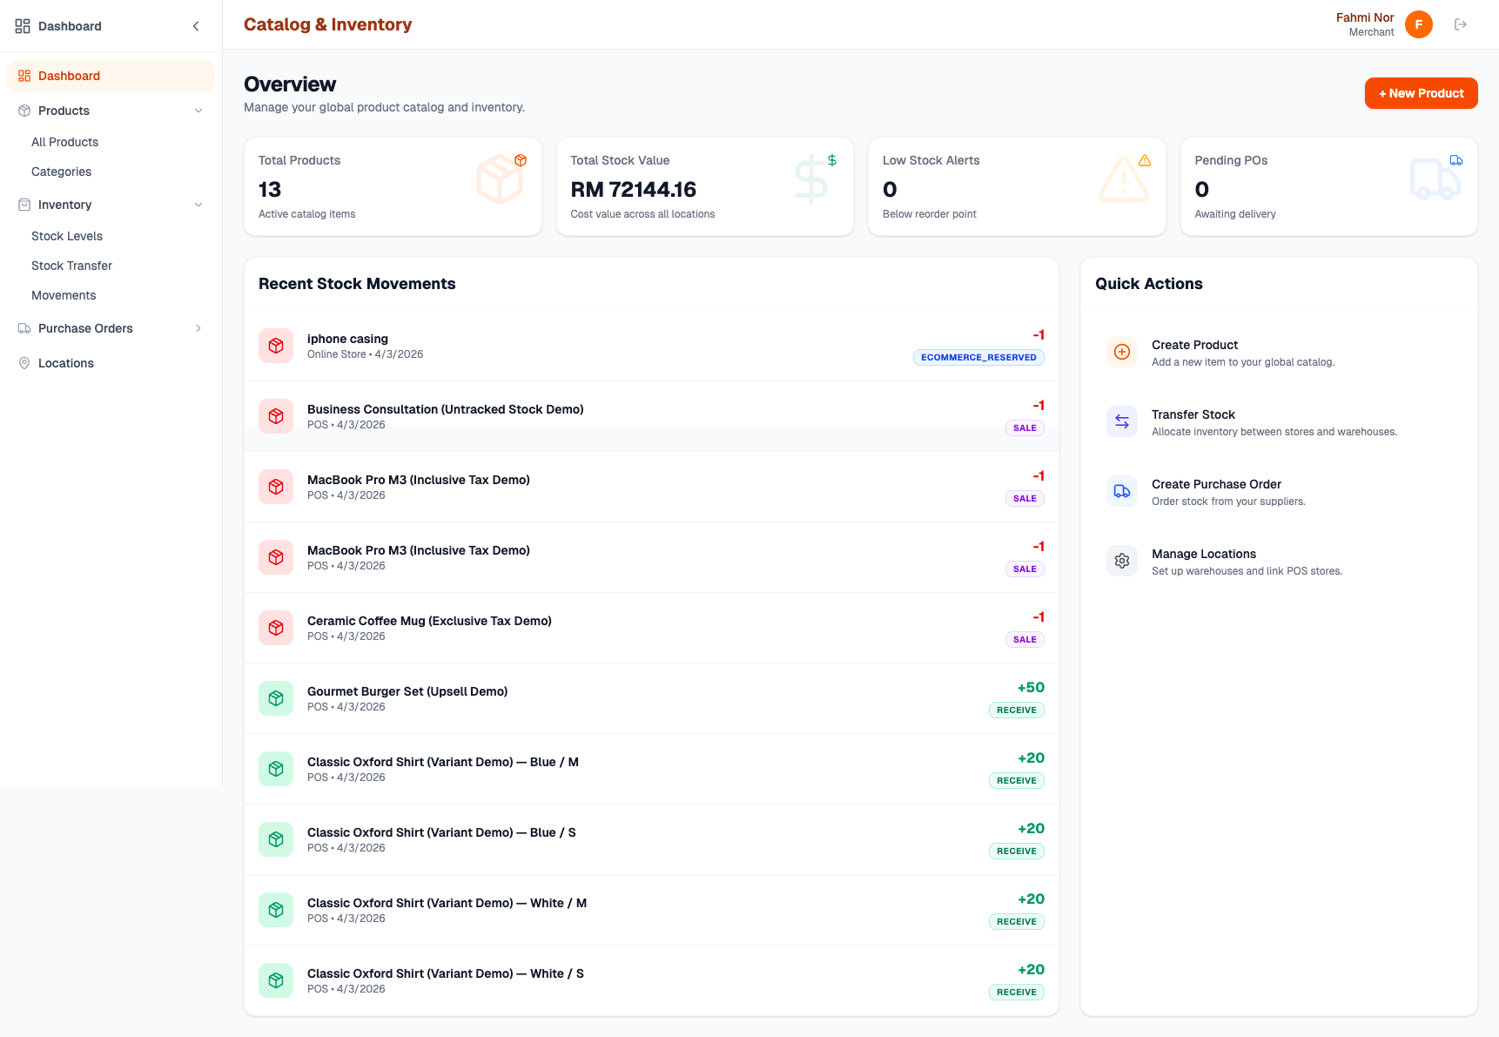The width and height of the screenshot is (1499, 1037).
Task: Click the Create Product plus icon
Action: tap(1122, 352)
